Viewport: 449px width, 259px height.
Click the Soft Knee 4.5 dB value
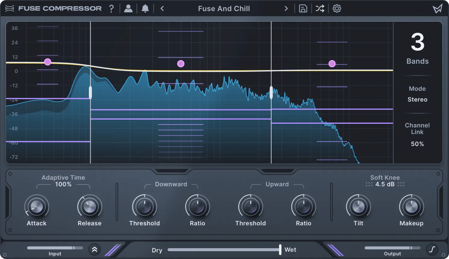click(385, 184)
